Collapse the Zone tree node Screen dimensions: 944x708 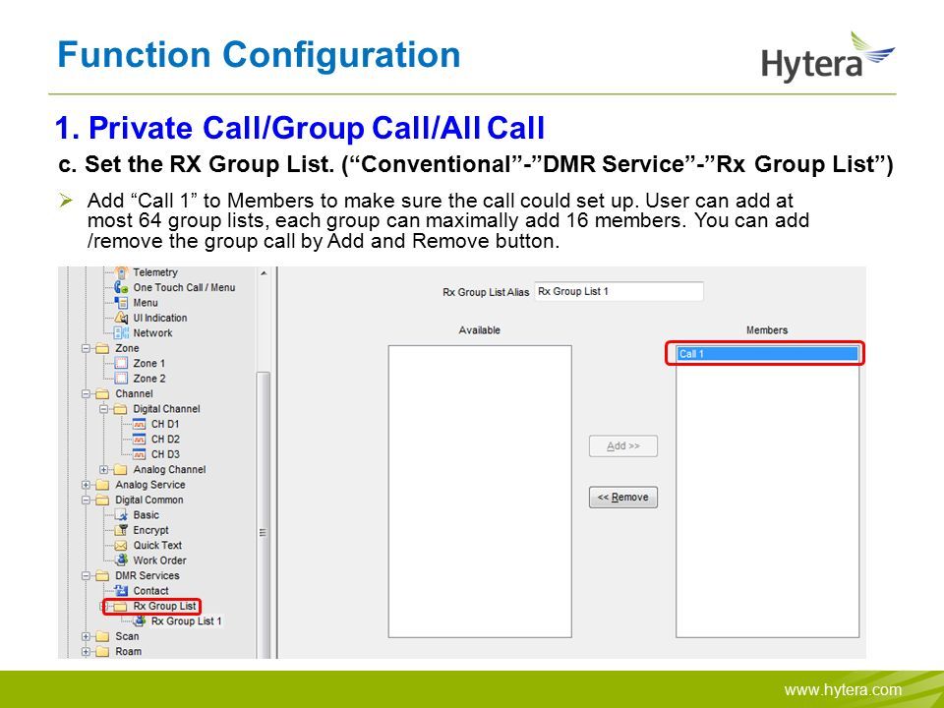point(87,348)
